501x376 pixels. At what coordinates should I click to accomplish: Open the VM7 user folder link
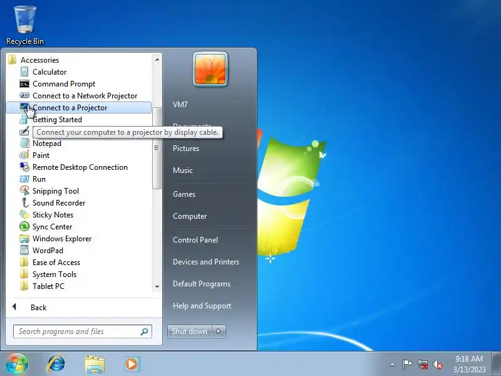(x=180, y=105)
